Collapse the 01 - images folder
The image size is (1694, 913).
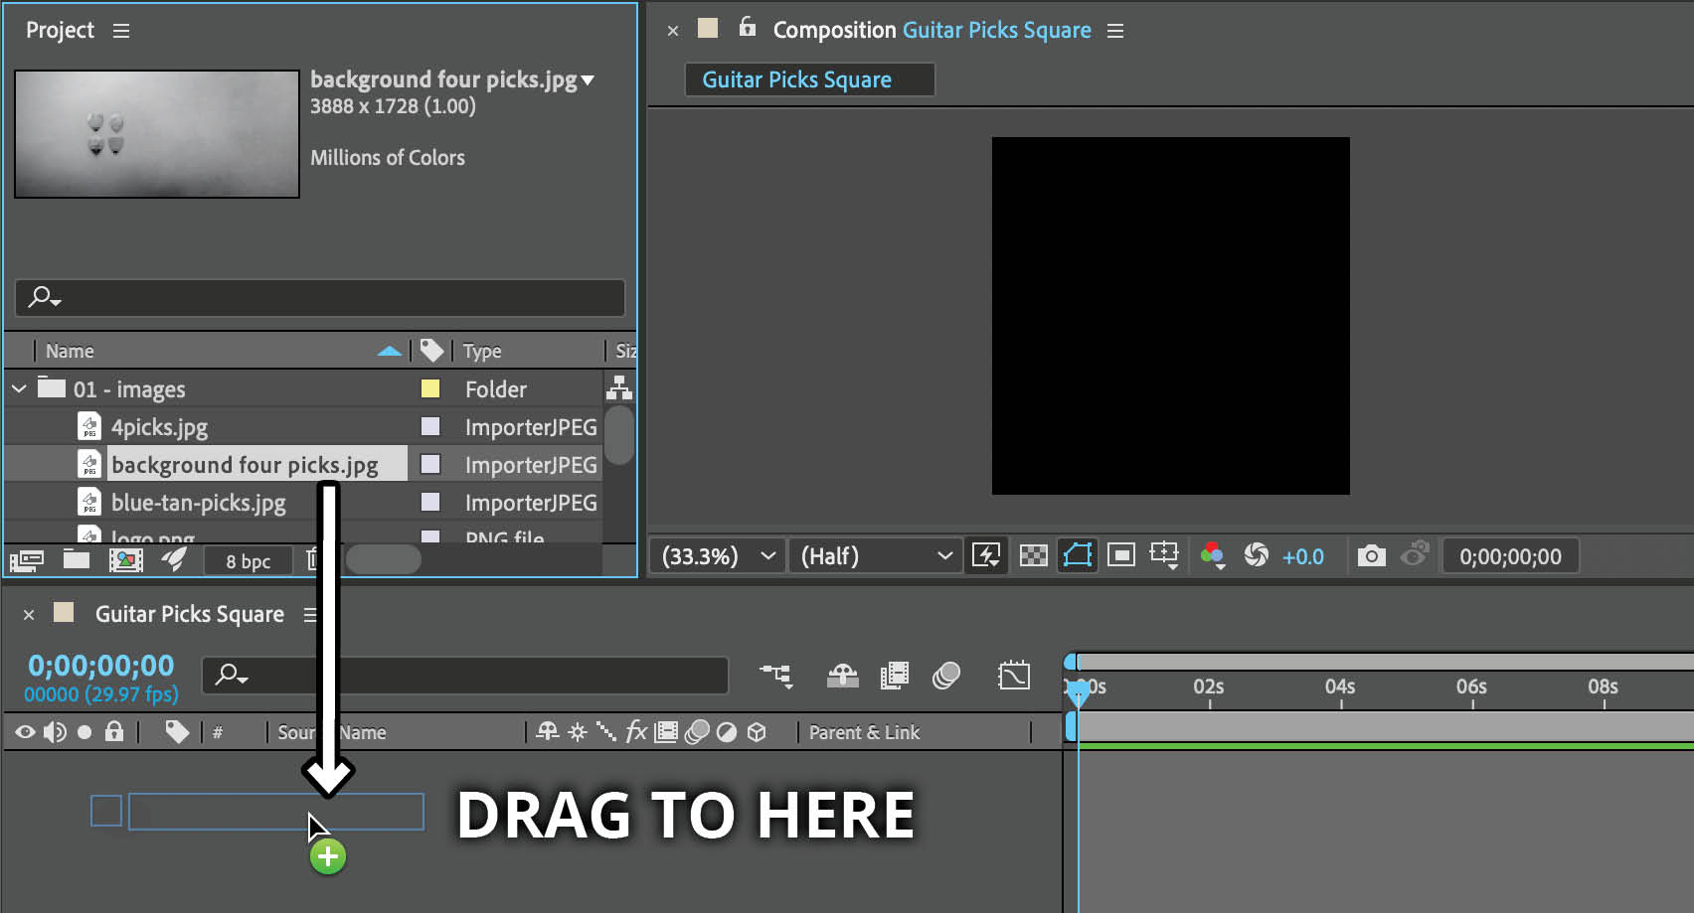(18, 388)
